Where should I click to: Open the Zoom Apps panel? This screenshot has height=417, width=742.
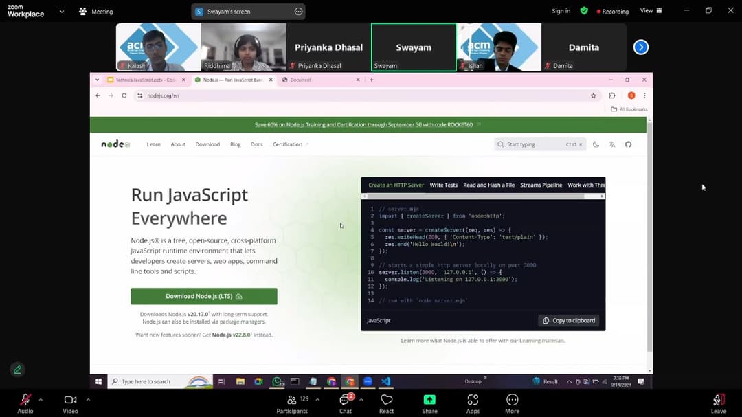click(472, 403)
